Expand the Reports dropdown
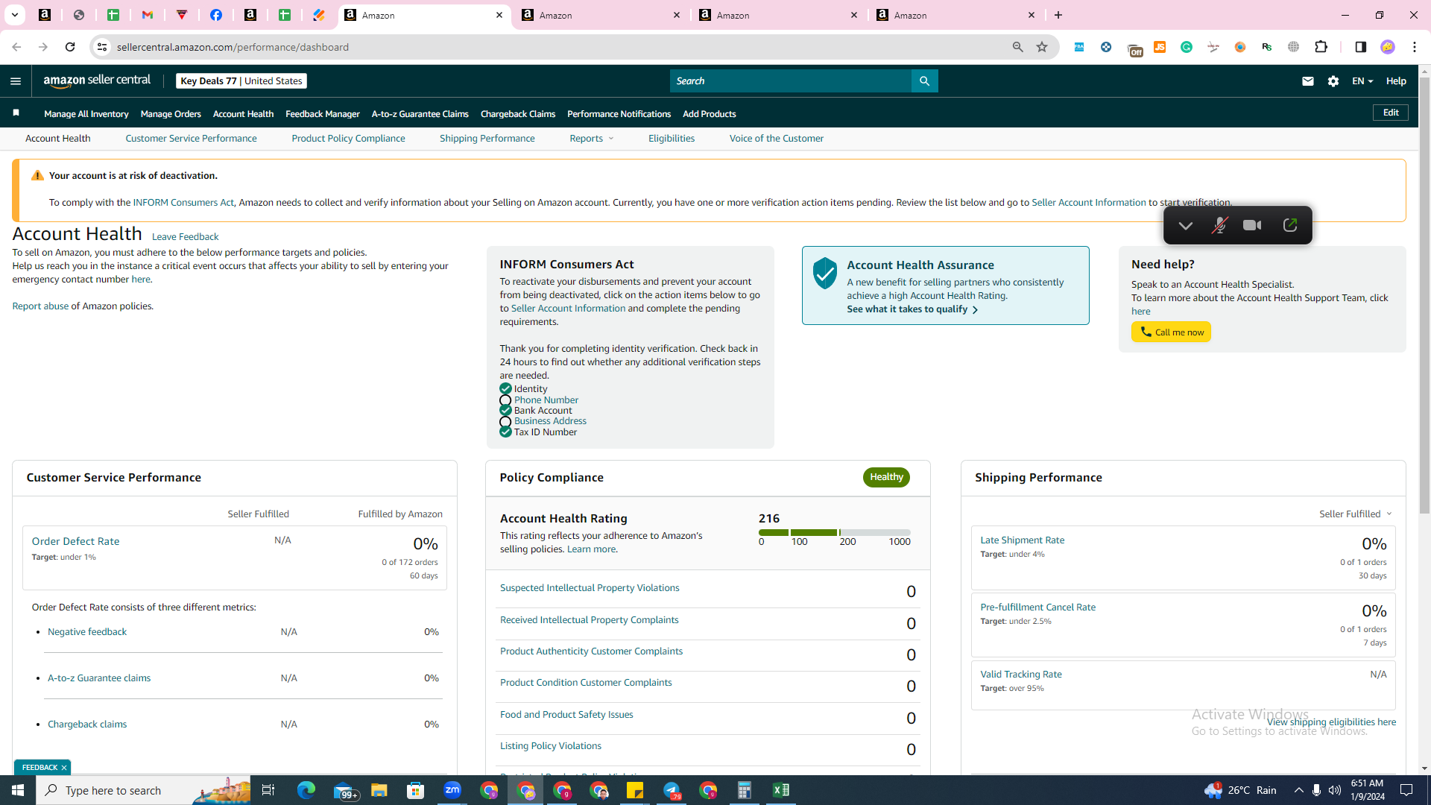Image resolution: width=1431 pixels, height=805 pixels. point(592,139)
